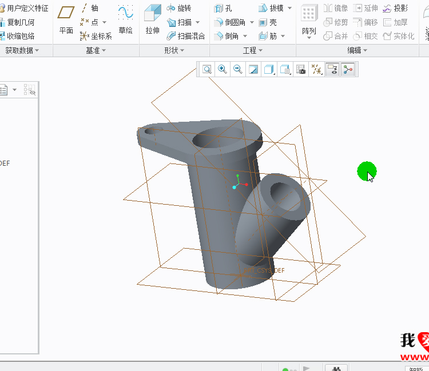
Task: Select 收缩包络 (shrinkwrap)
Action: 17,36
